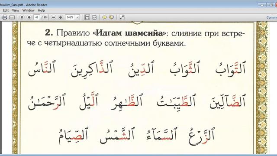Open the Comment pane link
The width and height of the screenshot is (277, 156).
point(272,17)
